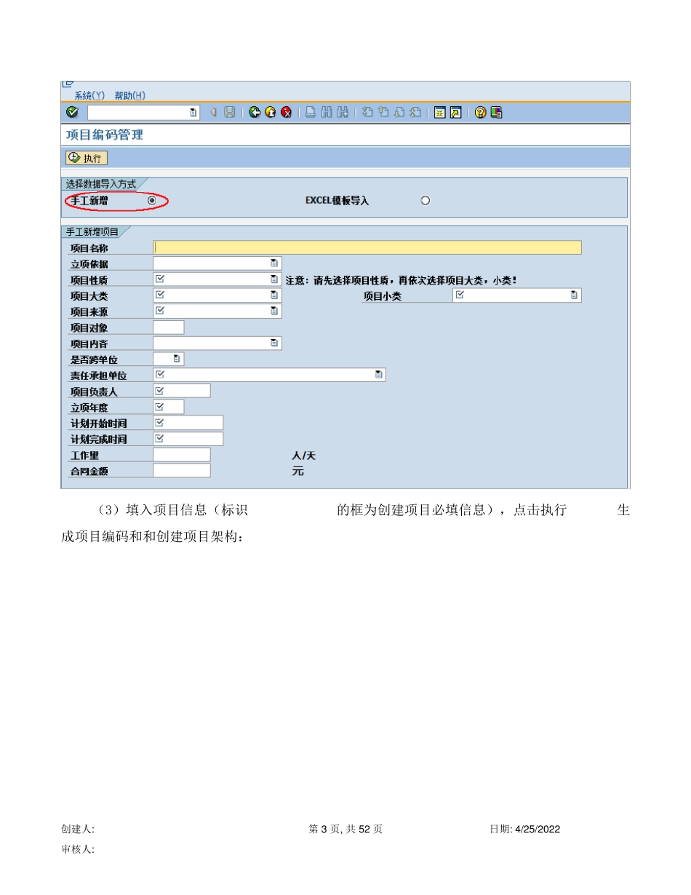
Task: Click the 项目负责人 input field
Action: click(182, 391)
